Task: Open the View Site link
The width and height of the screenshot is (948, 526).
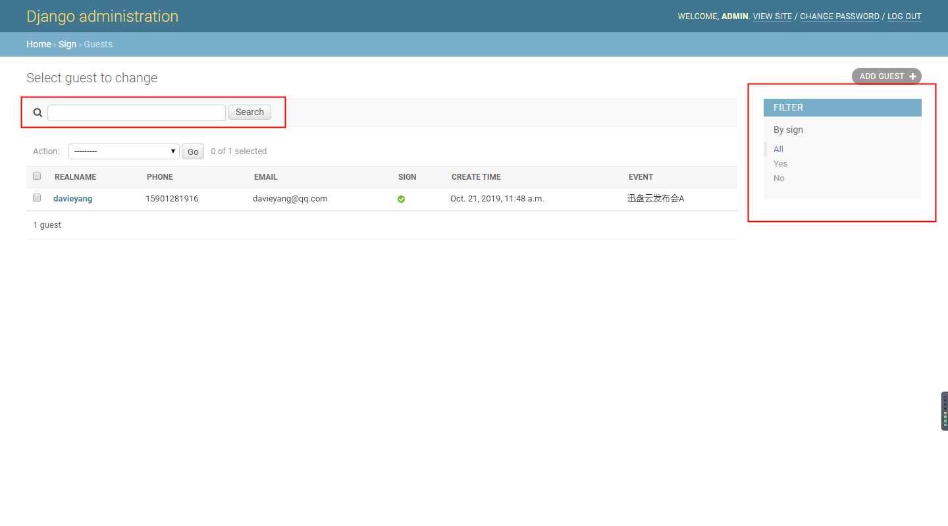Action: tap(772, 16)
